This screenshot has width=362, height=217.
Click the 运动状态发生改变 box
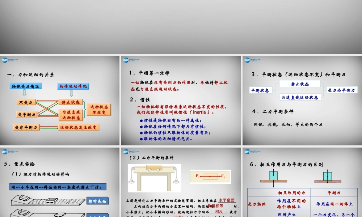pyautogui.click(x=79, y=127)
